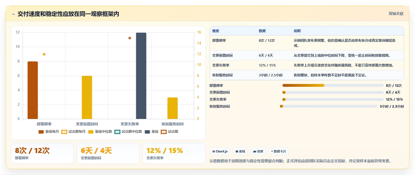Click the brown 部署频率 bar in chart
The width and height of the screenshot is (415, 175).
33,90
